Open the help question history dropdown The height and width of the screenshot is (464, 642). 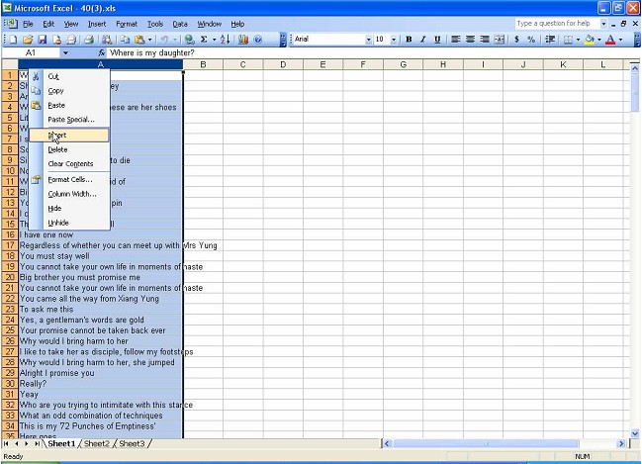pos(603,24)
